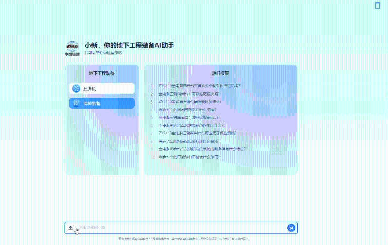This screenshot has width=388, height=245.
Task: Open the mobile device icon at top right
Action: click(378, 6)
